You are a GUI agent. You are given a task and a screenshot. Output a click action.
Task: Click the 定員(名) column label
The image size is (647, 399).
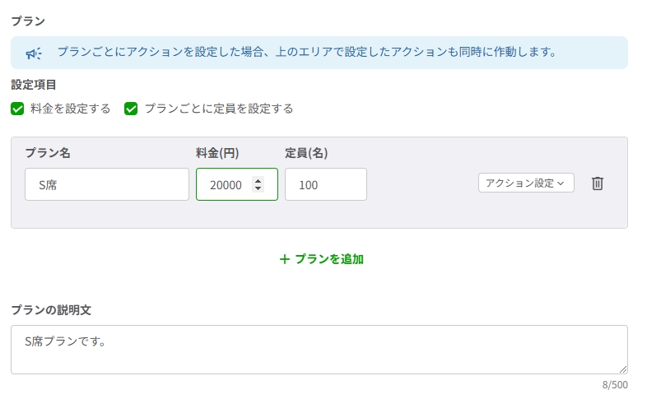(306, 153)
